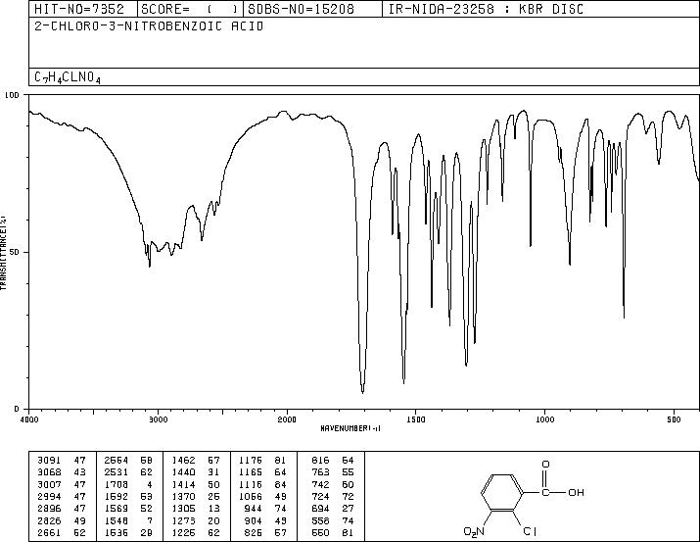This screenshot has height=542, width=700.
Task: Click peak table wavenumber '1440'
Action: tap(183, 472)
